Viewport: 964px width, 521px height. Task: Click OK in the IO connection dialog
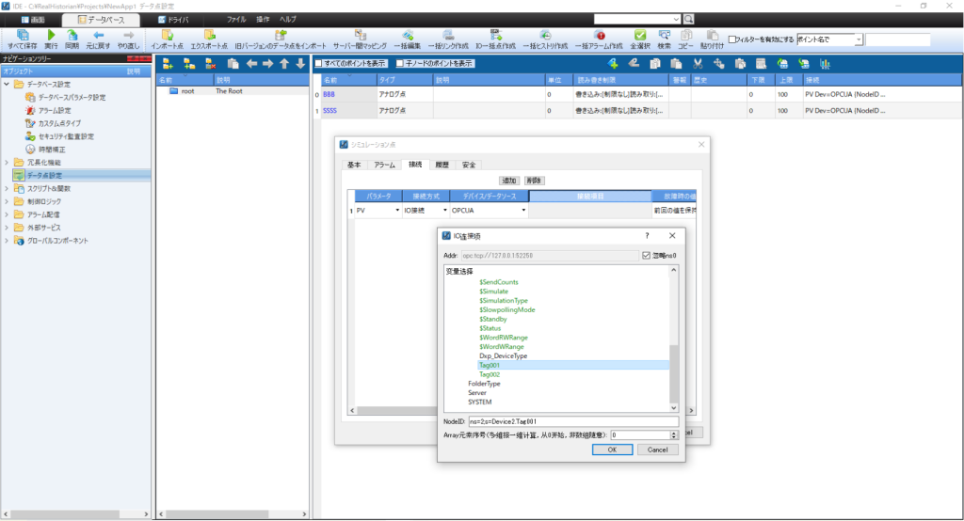click(612, 450)
